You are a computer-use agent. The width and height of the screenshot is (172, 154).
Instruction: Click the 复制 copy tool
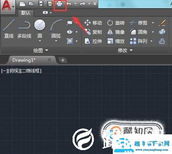point(93,32)
